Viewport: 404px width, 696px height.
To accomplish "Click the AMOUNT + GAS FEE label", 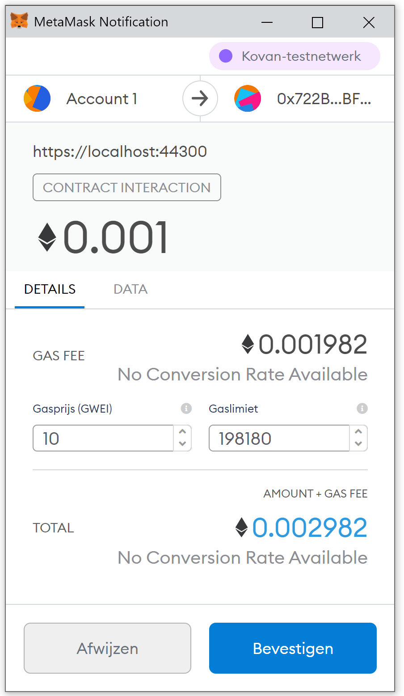I will 316,494.
